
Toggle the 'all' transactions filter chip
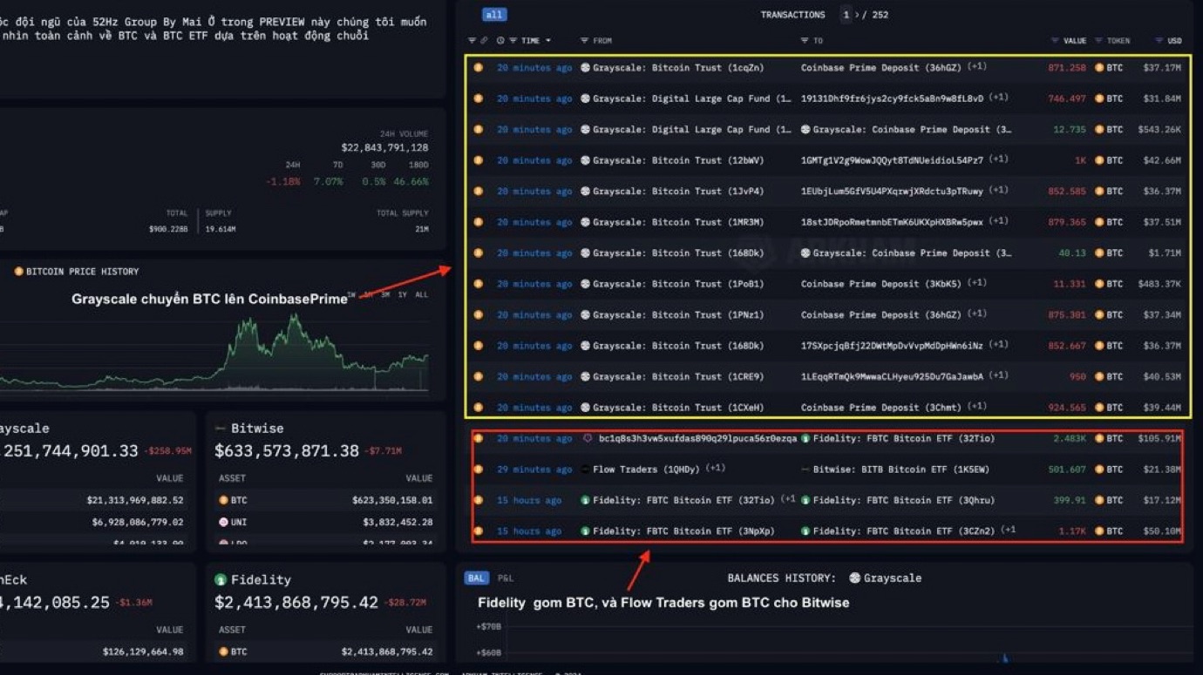pyautogui.click(x=494, y=15)
